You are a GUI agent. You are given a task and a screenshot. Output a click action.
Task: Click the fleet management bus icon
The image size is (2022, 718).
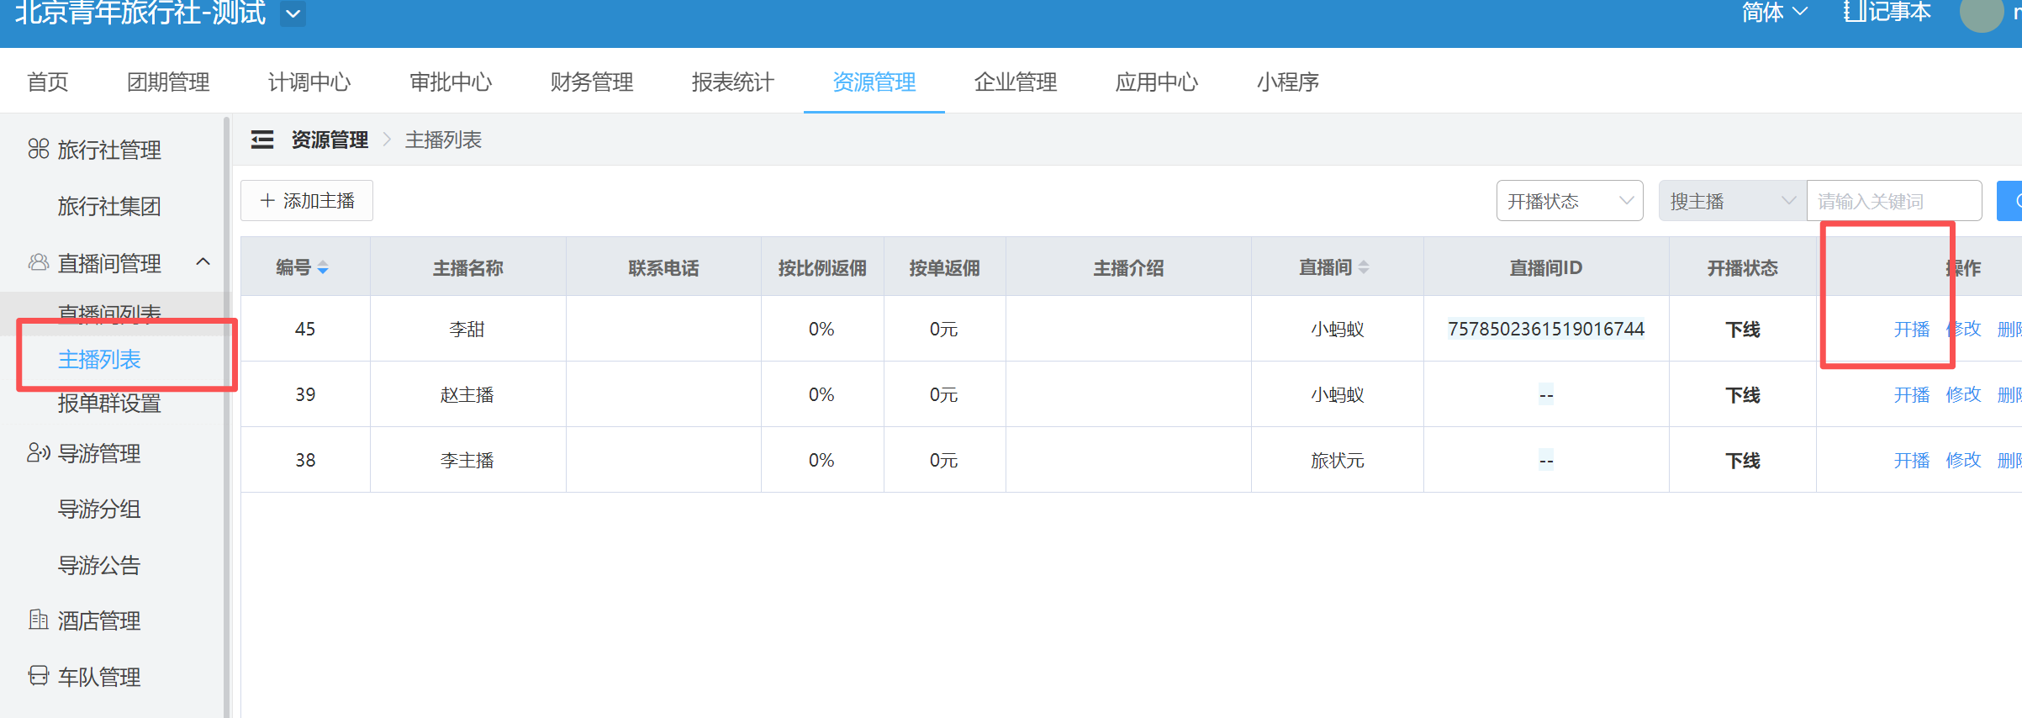click(38, 676)
